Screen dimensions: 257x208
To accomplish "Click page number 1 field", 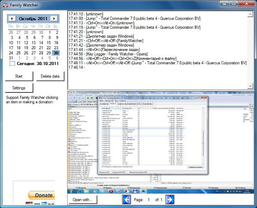I will click(x=149, y=199).
